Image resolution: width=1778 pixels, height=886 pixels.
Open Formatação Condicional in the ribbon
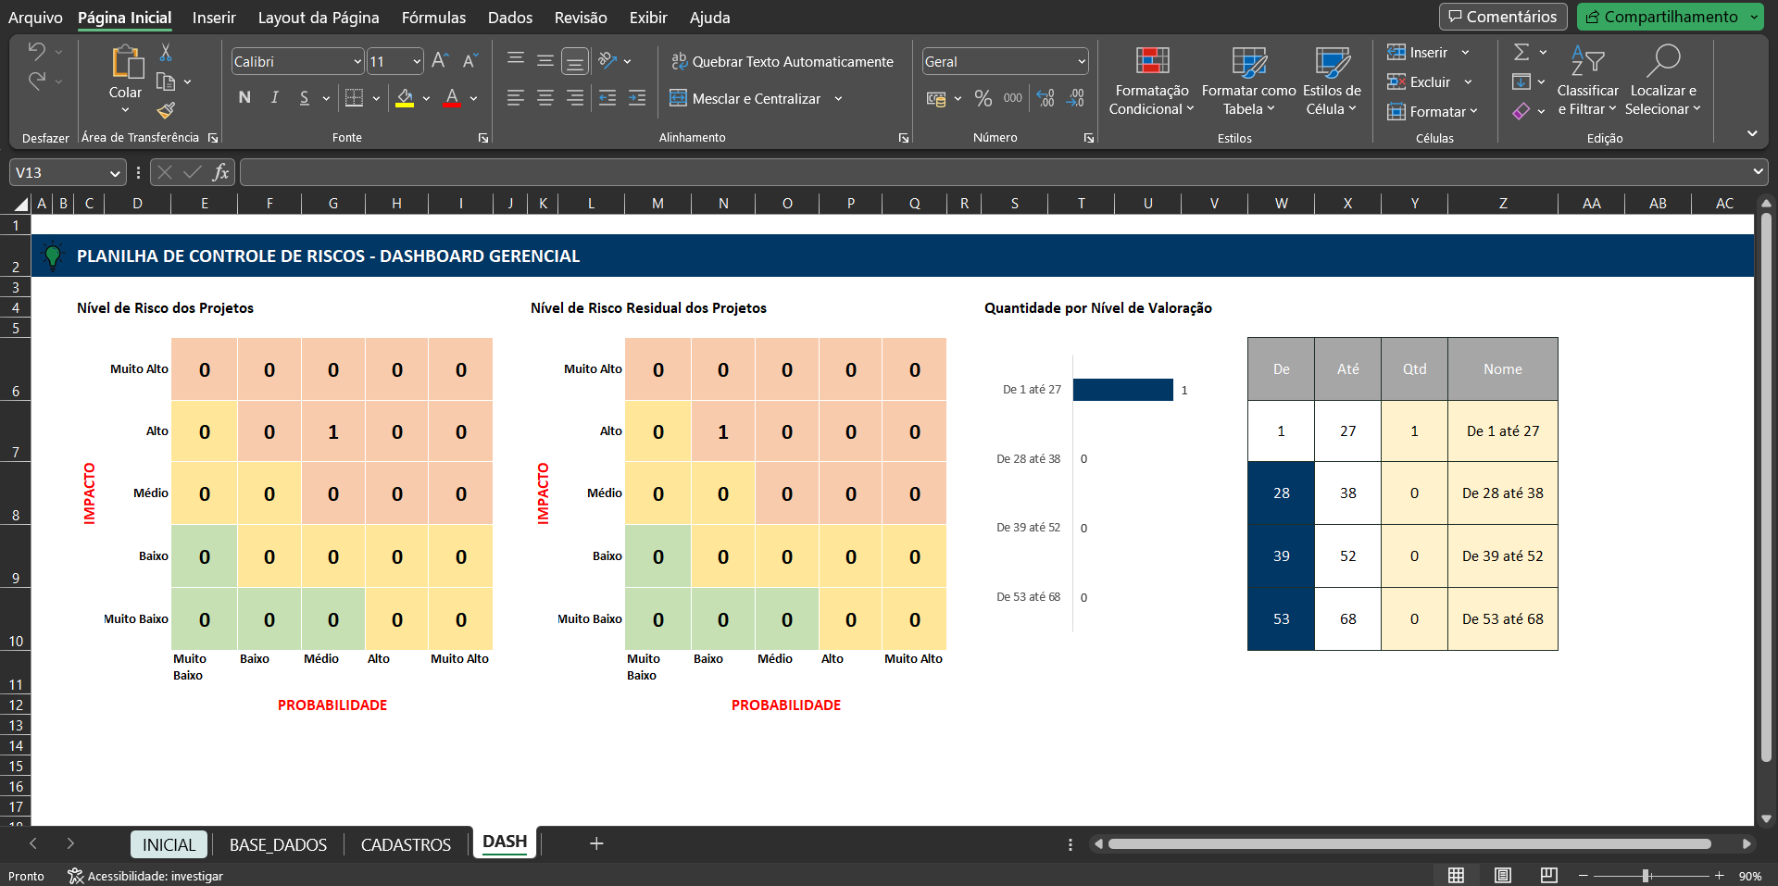pos(1150,81)
